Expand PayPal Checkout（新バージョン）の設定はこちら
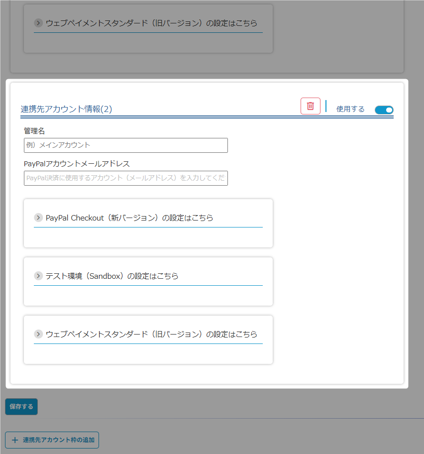Screen dimensions: 424x454 tap(129, 218)
